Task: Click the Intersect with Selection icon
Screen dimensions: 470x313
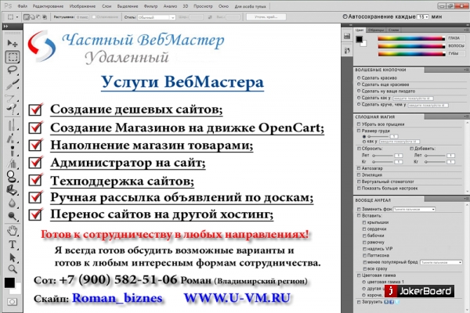Action: 45,17
